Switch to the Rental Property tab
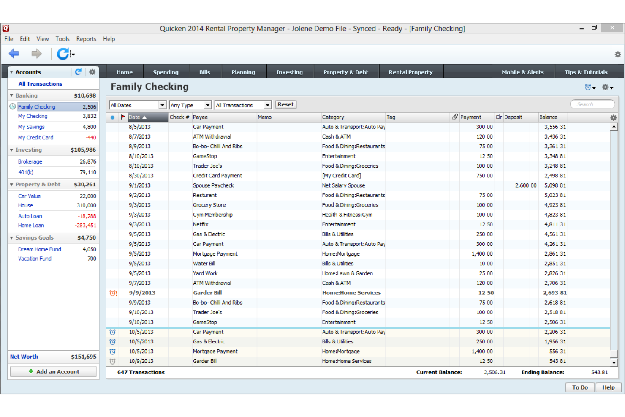The height and width of the screenshot is (417, 625). click(x=411, y=72)
